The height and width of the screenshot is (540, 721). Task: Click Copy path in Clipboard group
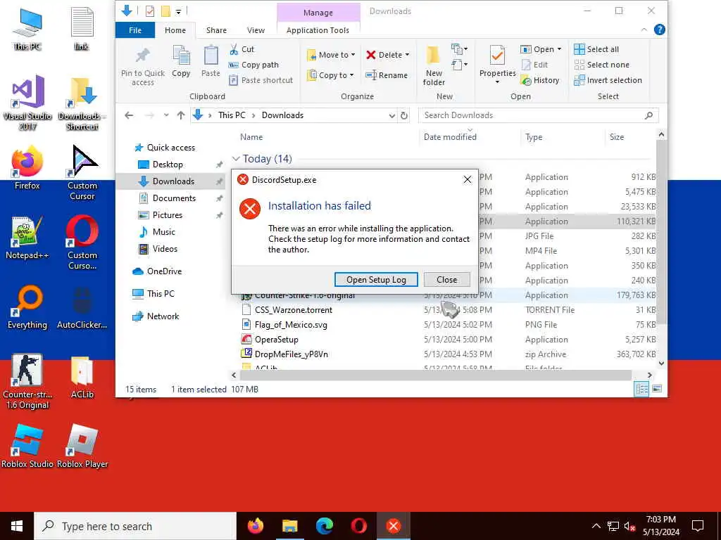(x=253, y=65)
